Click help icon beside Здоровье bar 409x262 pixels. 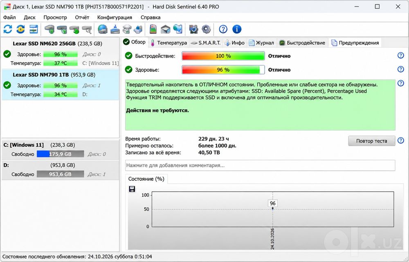pyautogui.click(x=401, y=69)
